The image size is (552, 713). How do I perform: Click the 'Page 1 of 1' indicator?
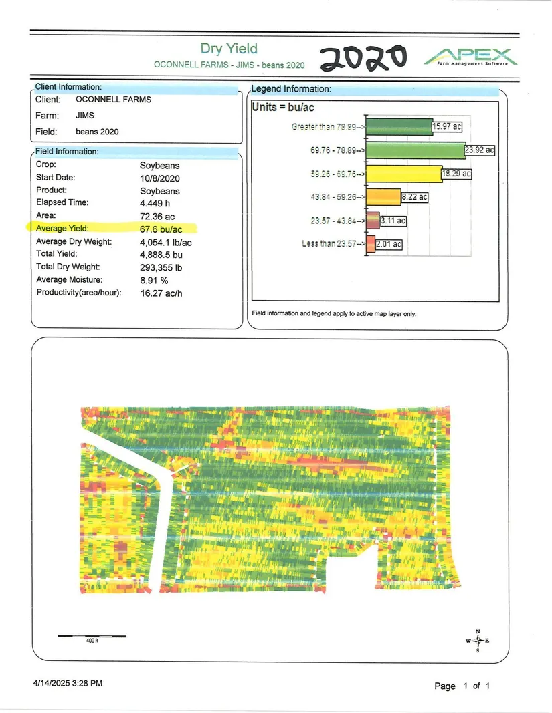point(462,686)
